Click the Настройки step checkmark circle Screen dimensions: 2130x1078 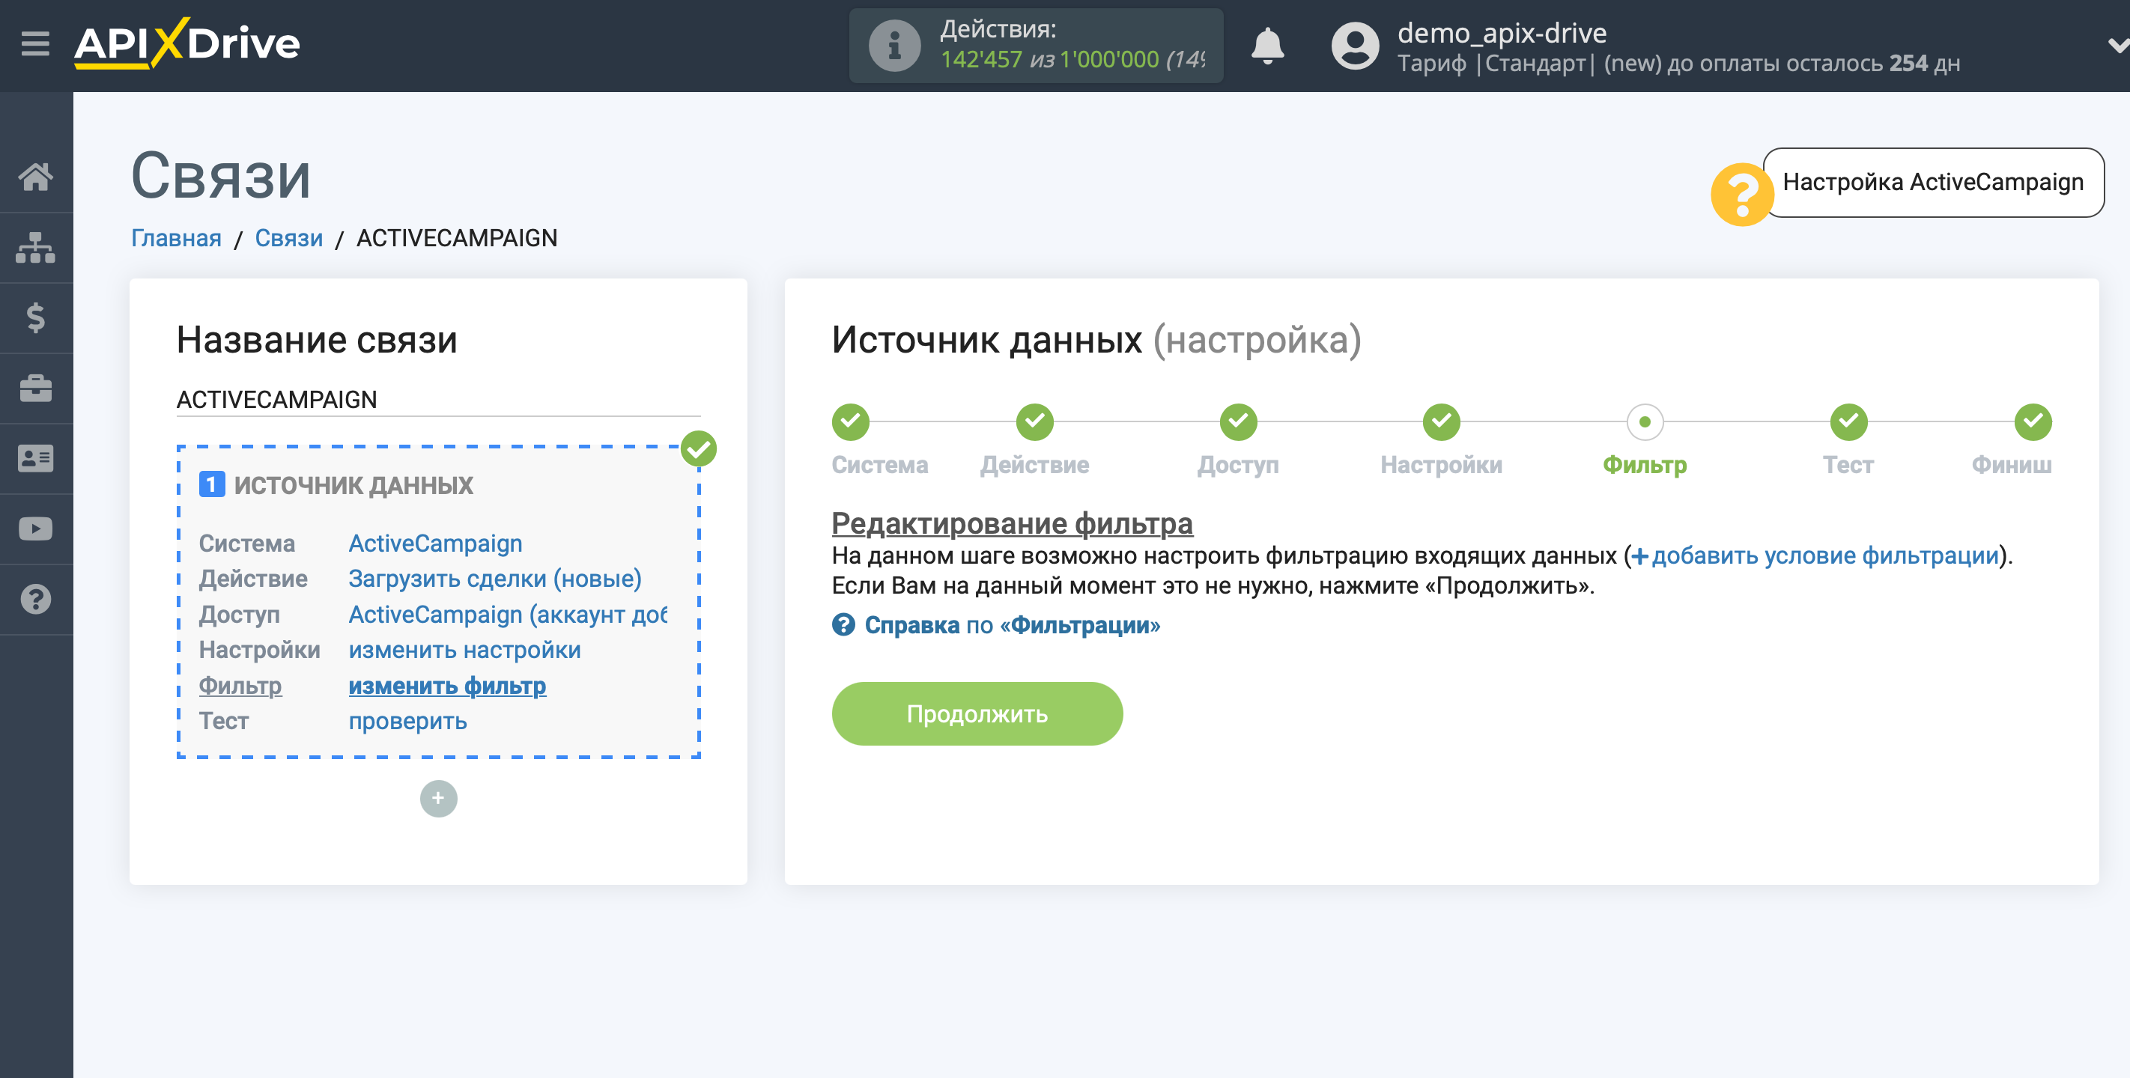(x=1441, y=421)
